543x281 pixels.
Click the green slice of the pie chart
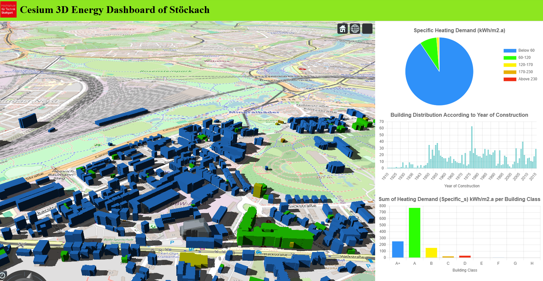pos(432,47)
